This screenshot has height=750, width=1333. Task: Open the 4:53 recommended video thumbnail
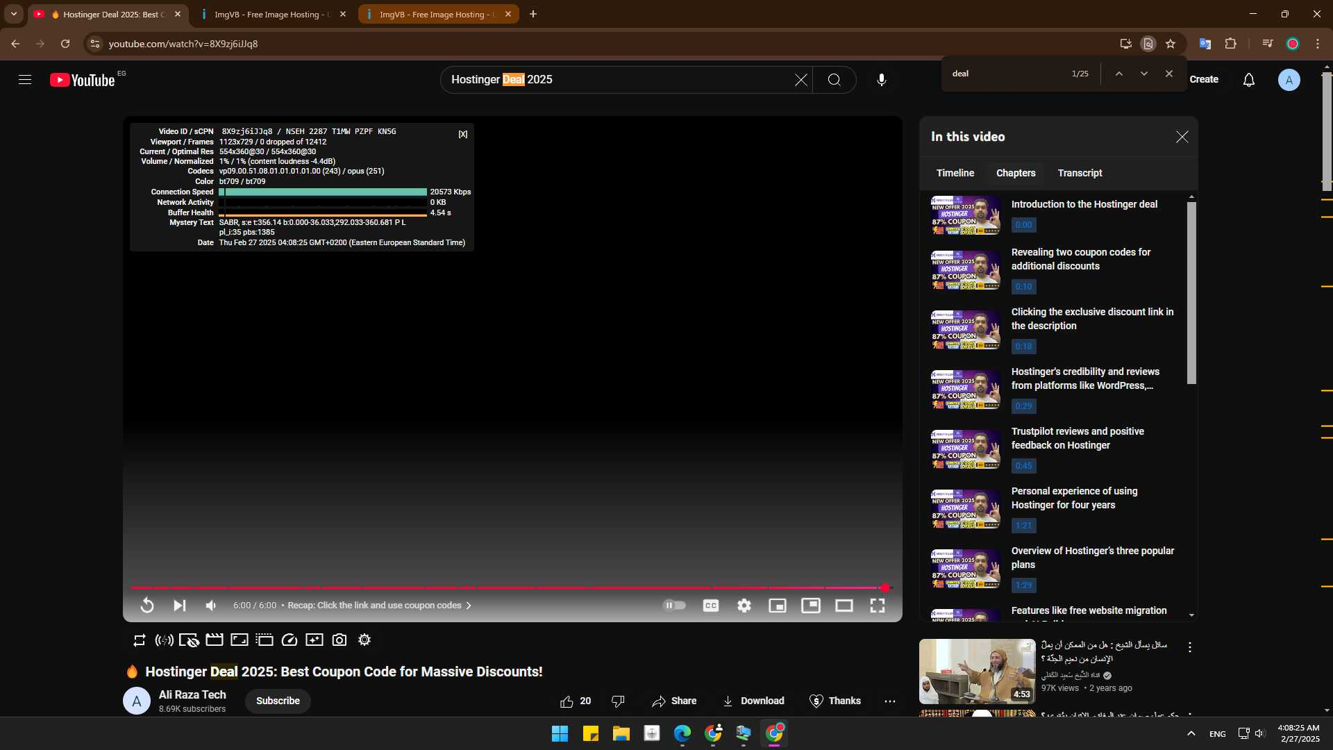click(x=977, y=672)
